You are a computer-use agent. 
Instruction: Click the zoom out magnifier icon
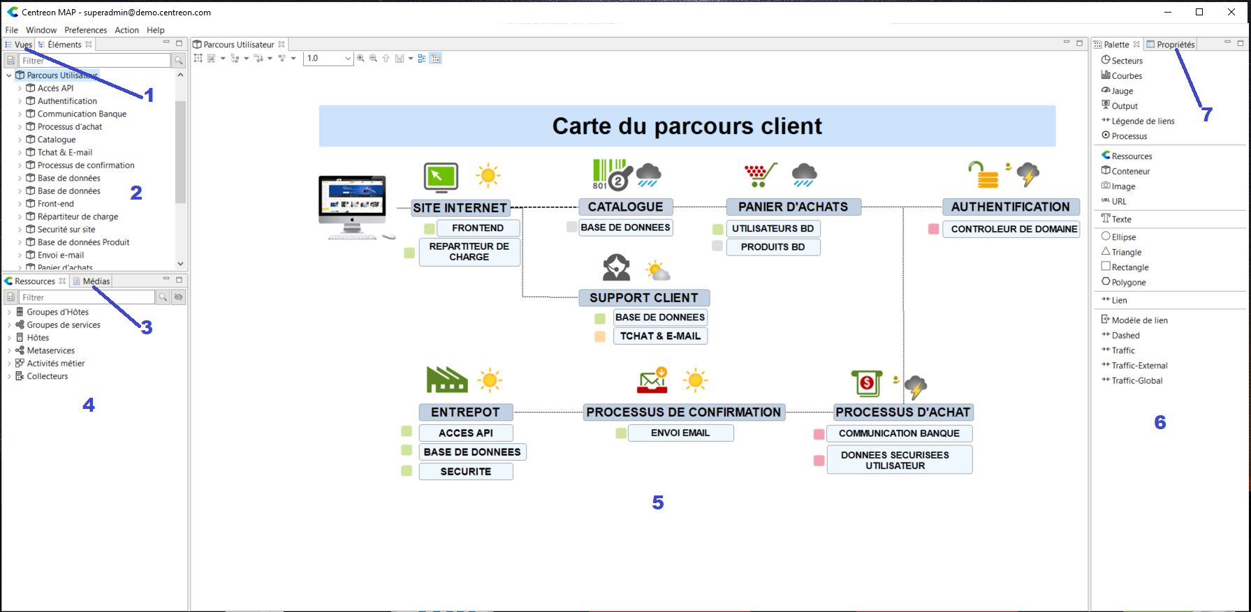click(x=373, y=59)
